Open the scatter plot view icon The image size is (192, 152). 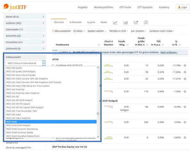[x=136, y=22]
